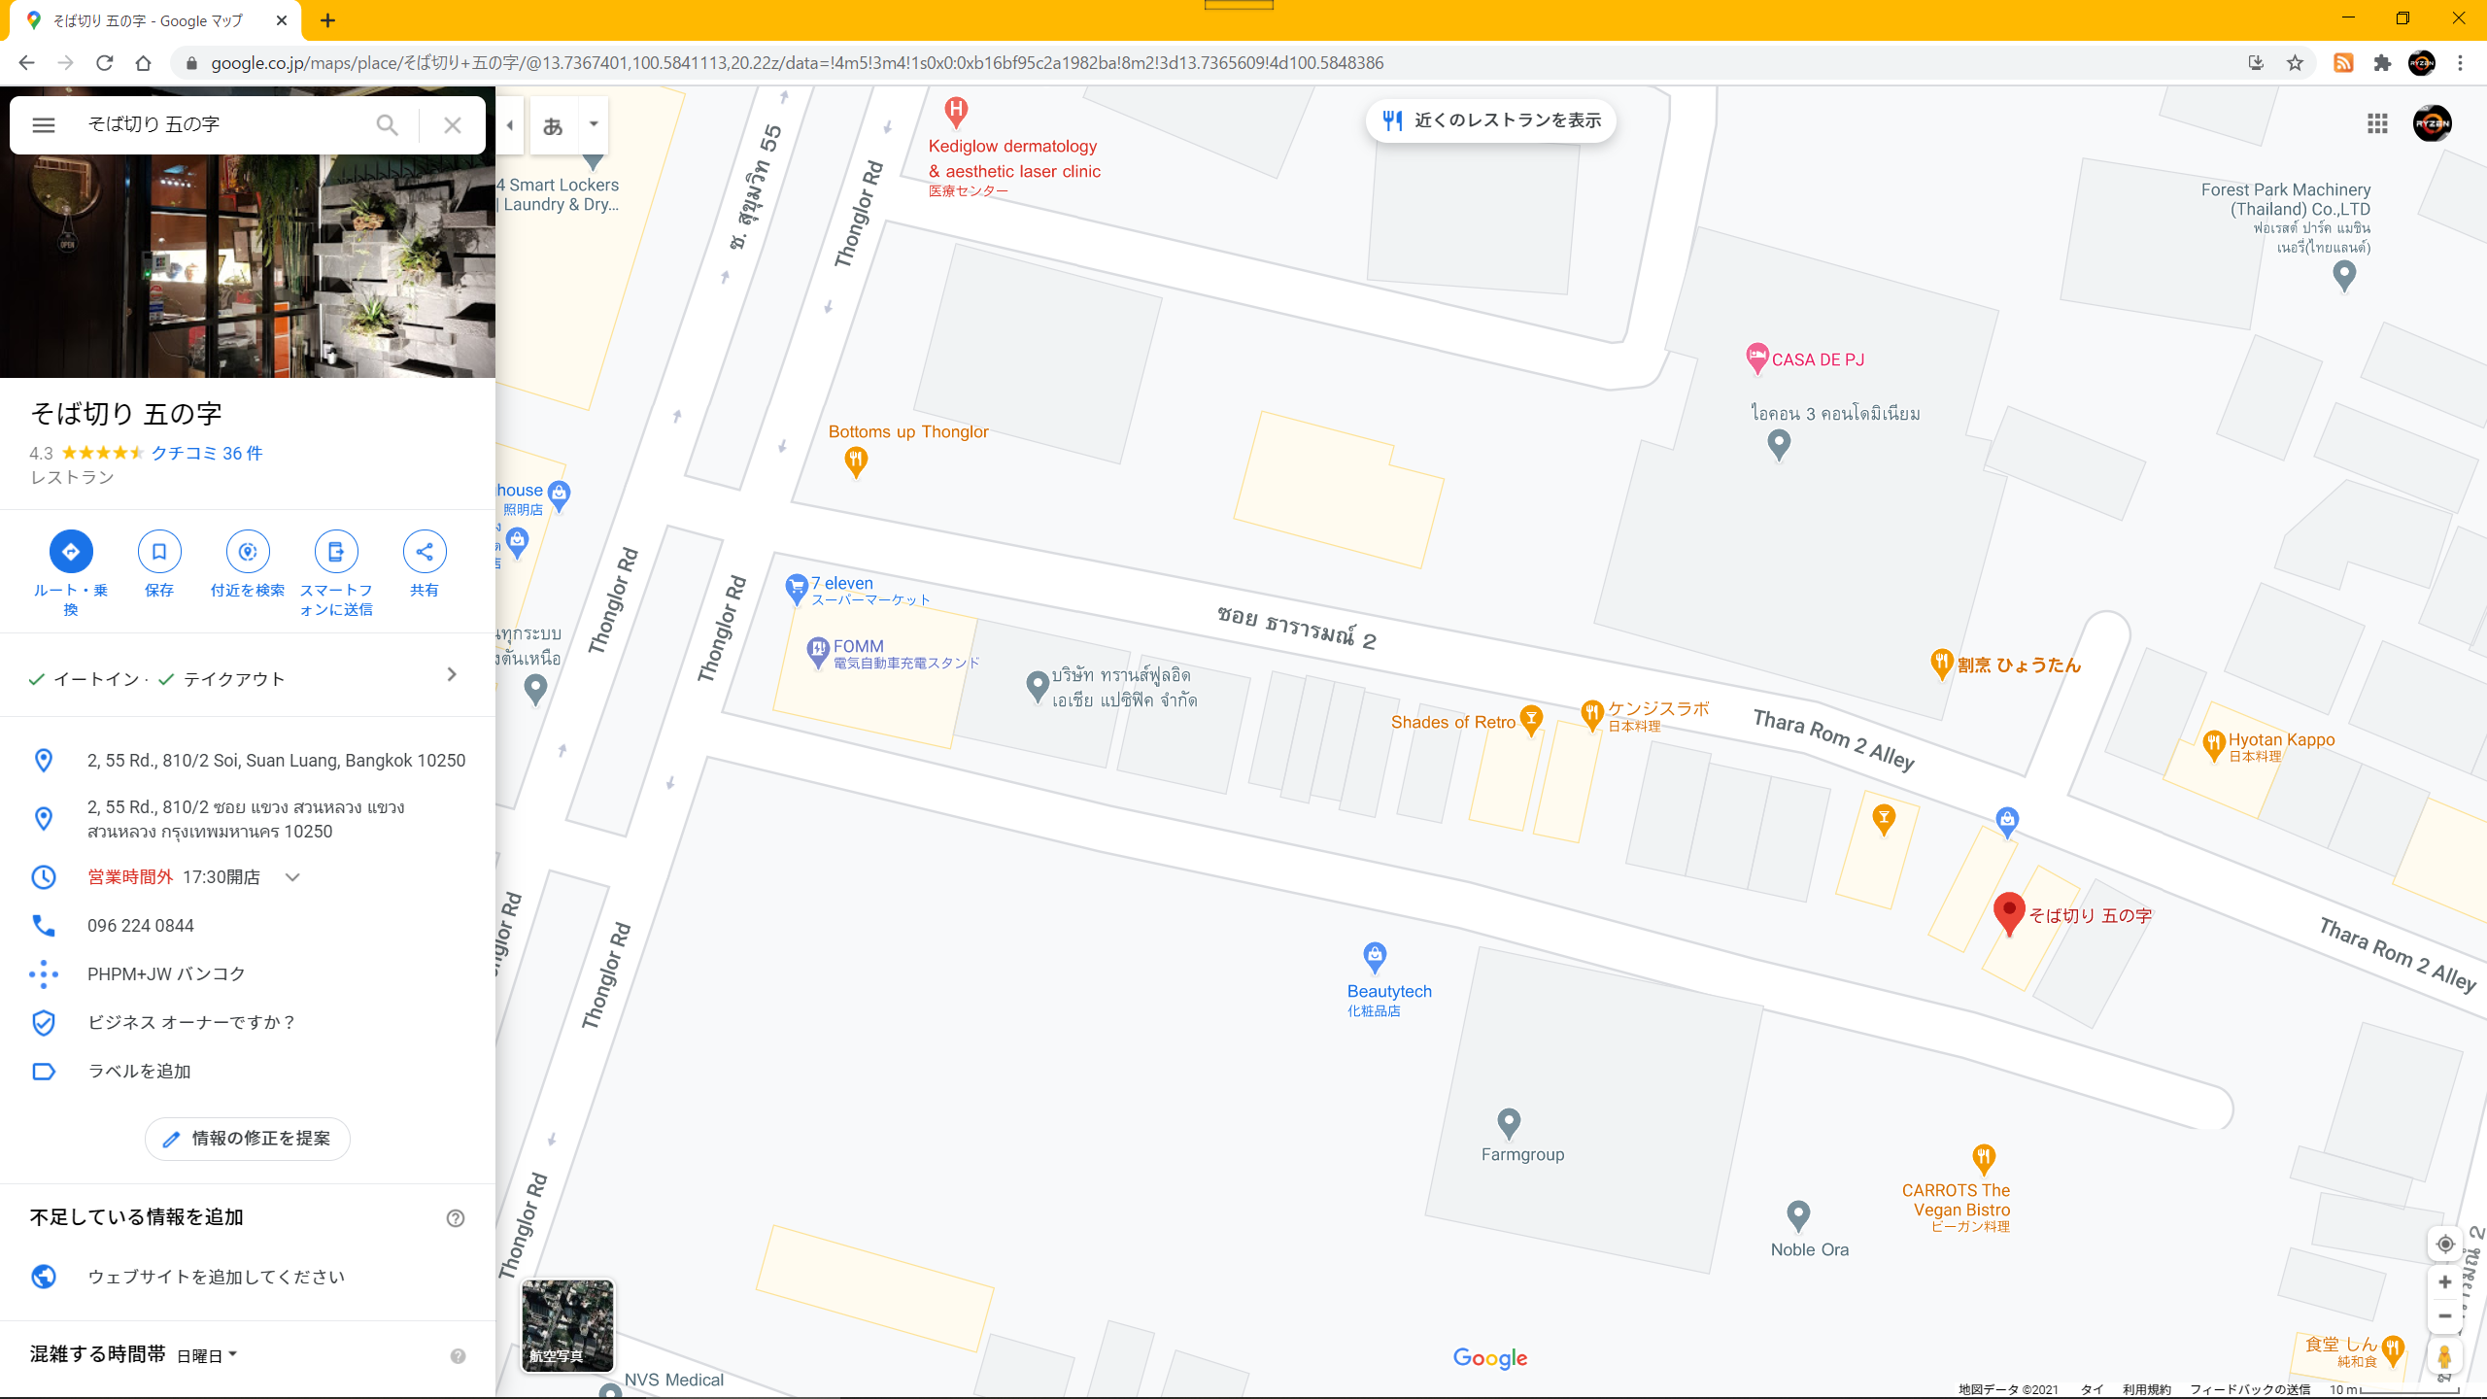The height and width of the screenshot is (1399, 2487).
Task: Collapse the side panel arrow
Action: tap(510, 125)
